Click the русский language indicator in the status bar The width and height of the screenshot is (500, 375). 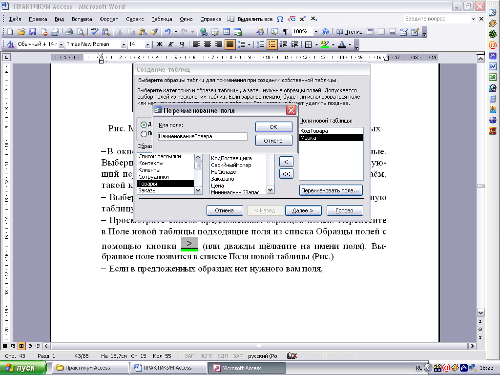(x=262, y=356)
